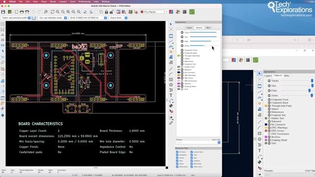Select the Add Footprint tool
This screenshot has width=315, height=177.
[x=171, y=36]
